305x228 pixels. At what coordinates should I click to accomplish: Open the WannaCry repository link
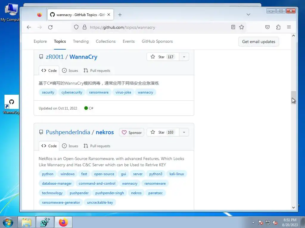coord(83,57)
